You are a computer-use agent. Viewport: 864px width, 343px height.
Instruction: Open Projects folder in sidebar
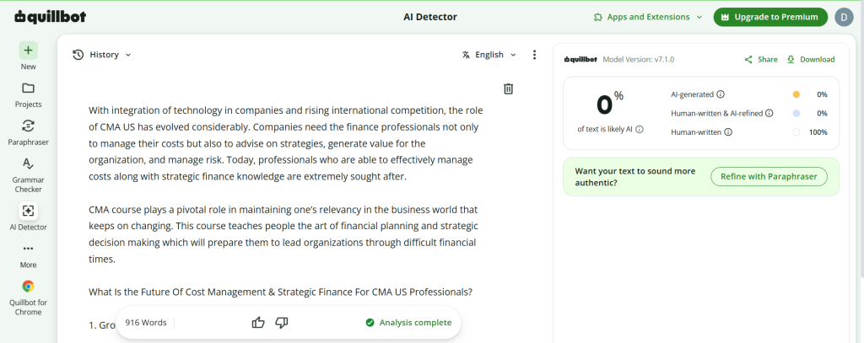28,94
